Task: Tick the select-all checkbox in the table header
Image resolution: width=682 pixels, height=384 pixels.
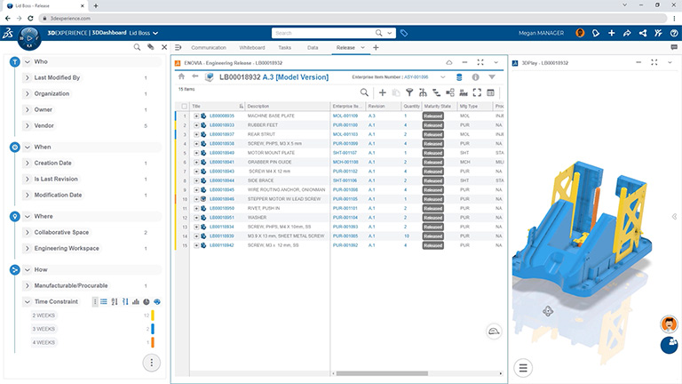Action: (x=185, y=107)
